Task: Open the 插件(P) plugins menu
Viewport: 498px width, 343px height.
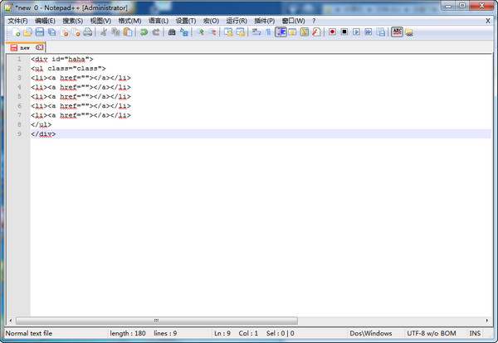Action: 264,20
